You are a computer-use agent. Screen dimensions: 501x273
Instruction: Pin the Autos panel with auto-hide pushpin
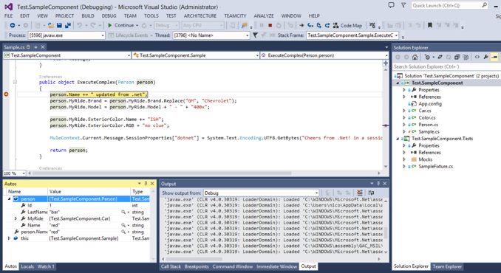coord(146,184)
